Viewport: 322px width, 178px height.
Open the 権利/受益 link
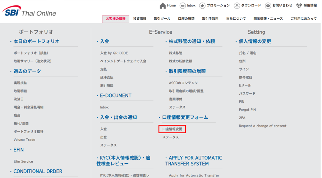21,123
